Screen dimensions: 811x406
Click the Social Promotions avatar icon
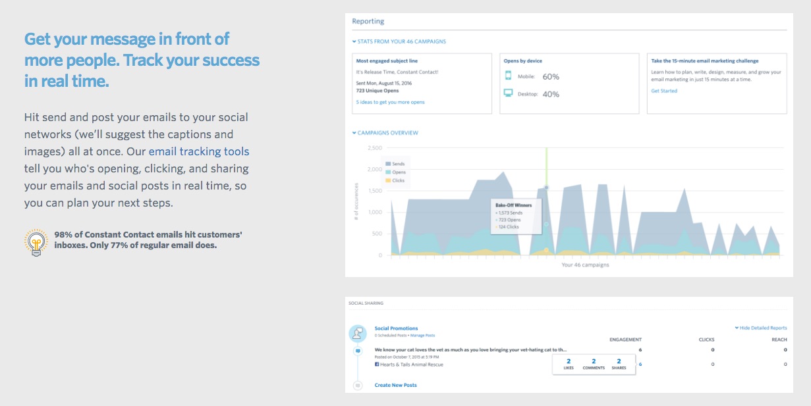pyautogui.click(x=358, y=334)
